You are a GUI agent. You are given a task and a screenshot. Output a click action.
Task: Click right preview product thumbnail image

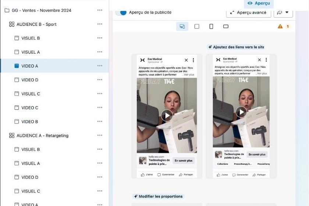[x=219, y=154]
